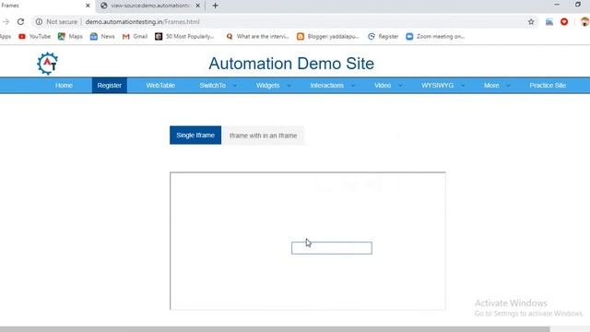Open the What are the intervi... bookmark
Viewport: 590px width, 332px height.
[257, 37]
